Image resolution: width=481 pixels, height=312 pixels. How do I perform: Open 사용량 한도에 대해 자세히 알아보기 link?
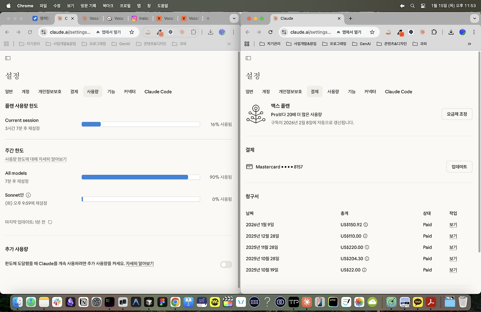pyautogui.click(x=36, y=159)
